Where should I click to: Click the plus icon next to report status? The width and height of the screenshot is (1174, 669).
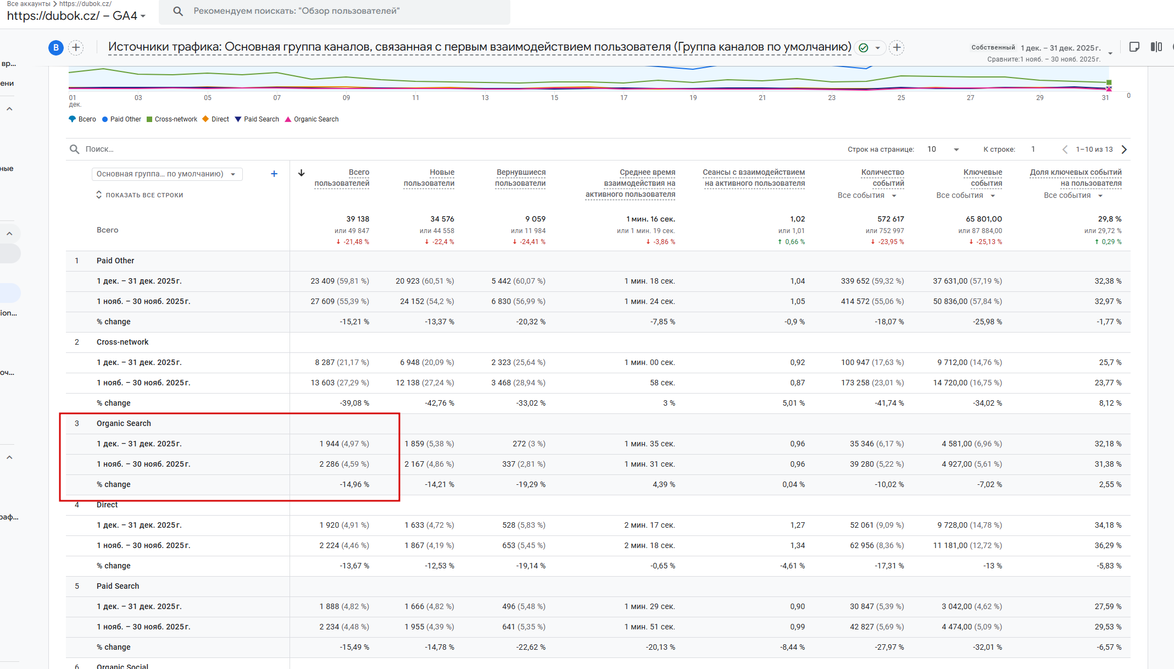pos(897,48)
